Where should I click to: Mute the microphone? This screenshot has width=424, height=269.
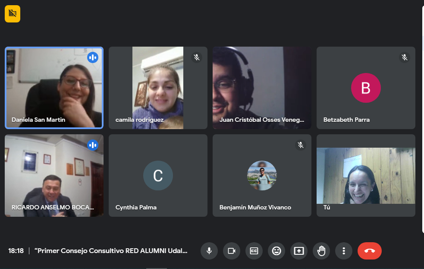click(209, 251)
